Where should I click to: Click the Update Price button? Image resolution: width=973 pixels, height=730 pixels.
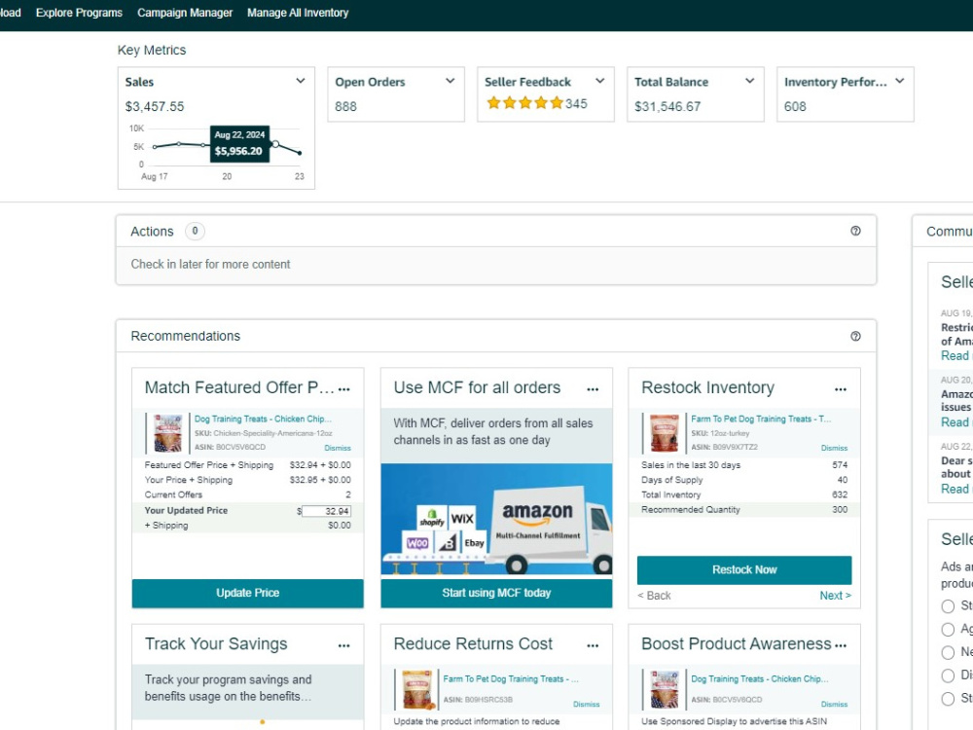click(x=247, y=593)
